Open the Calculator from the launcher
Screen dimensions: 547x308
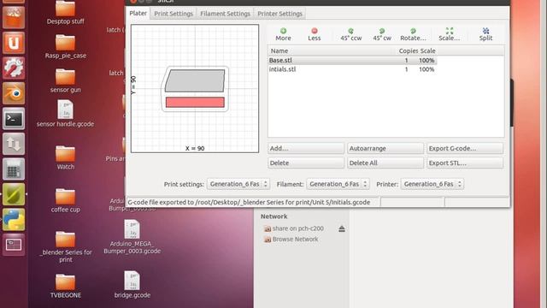(x=14, y=169)
